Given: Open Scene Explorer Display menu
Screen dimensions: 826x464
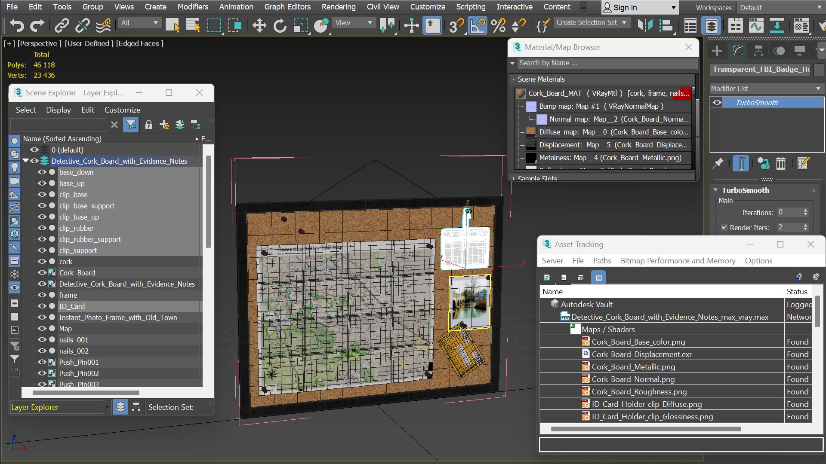Looking at the screenshot, I should coord(58,110).
